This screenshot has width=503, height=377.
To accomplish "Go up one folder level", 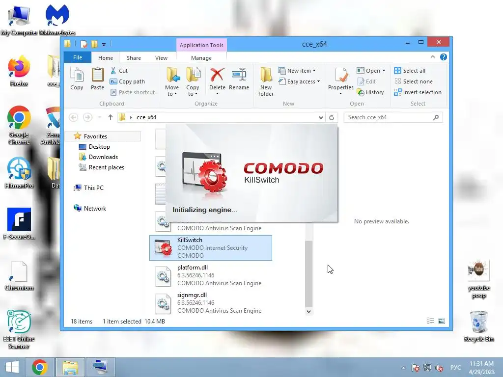I will click(111, 117).
